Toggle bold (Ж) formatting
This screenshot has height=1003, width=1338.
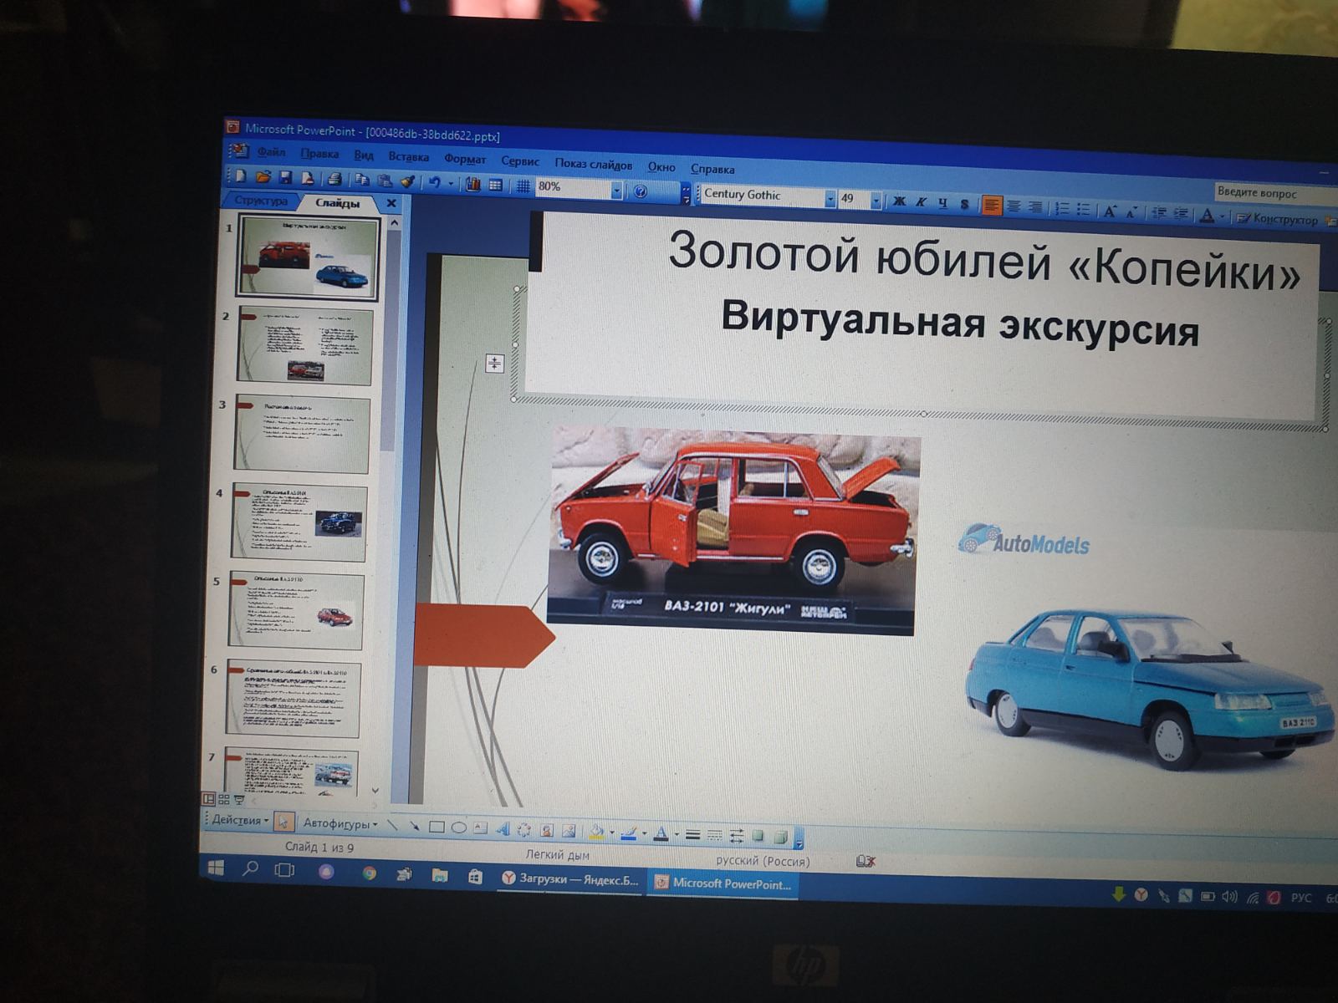point(900,201)
